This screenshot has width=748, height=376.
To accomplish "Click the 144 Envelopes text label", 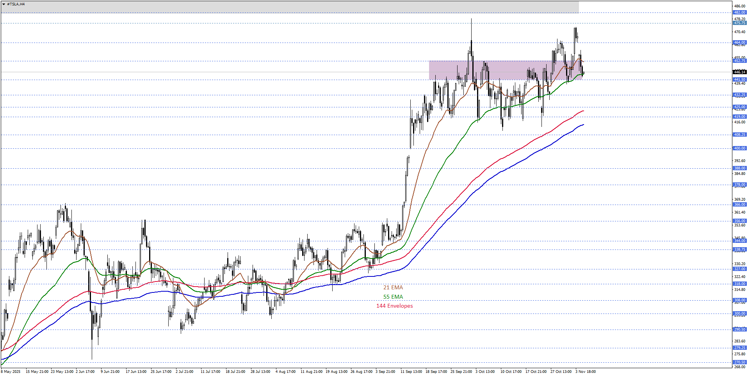I will (x=394, y=306).
